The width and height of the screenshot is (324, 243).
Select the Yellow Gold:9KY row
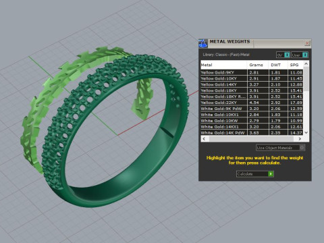tap(252, 72)
